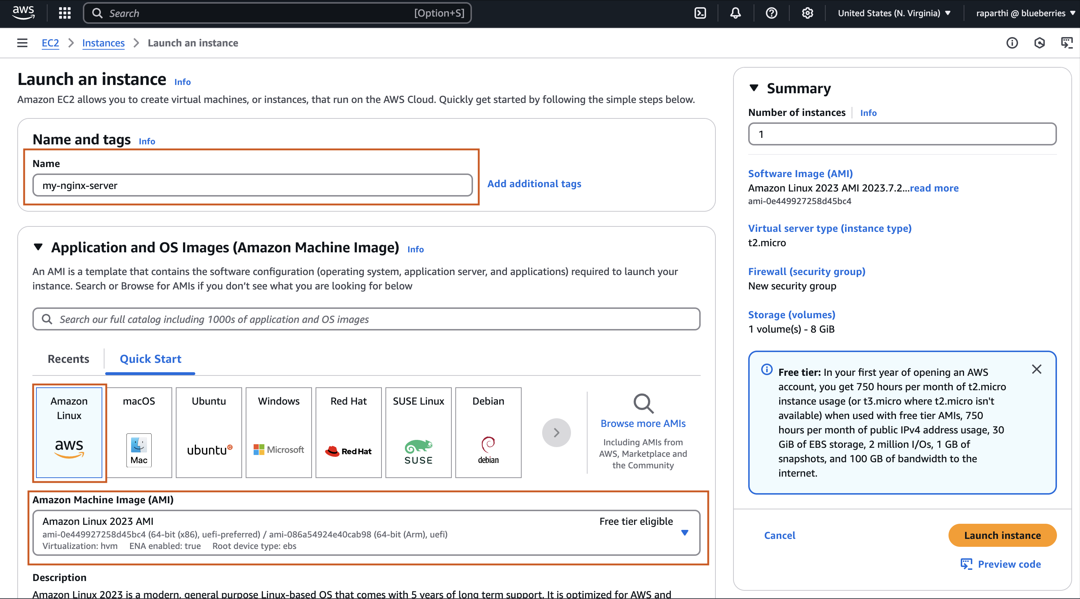Click the info icon in Free tier box
Image resolution: width=1080 pixels, height=599 pixels.
[767, 369]
